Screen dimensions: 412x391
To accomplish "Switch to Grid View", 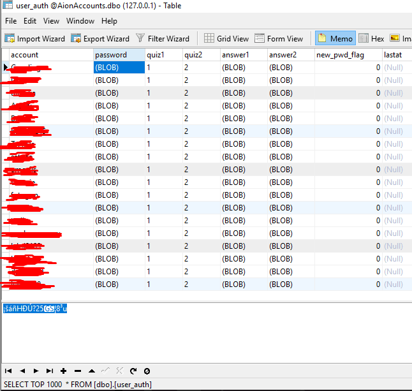I will tap(226, 38).
